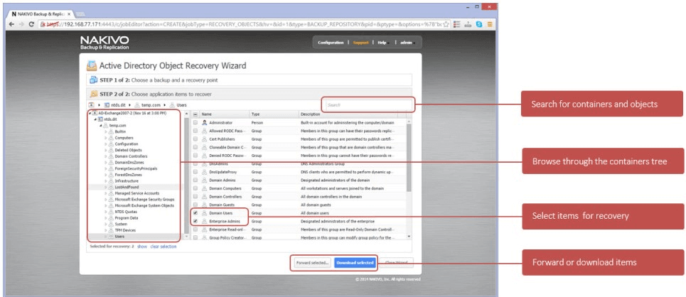
Task: Click the browser back arrow
Action: tap(11, 23)
